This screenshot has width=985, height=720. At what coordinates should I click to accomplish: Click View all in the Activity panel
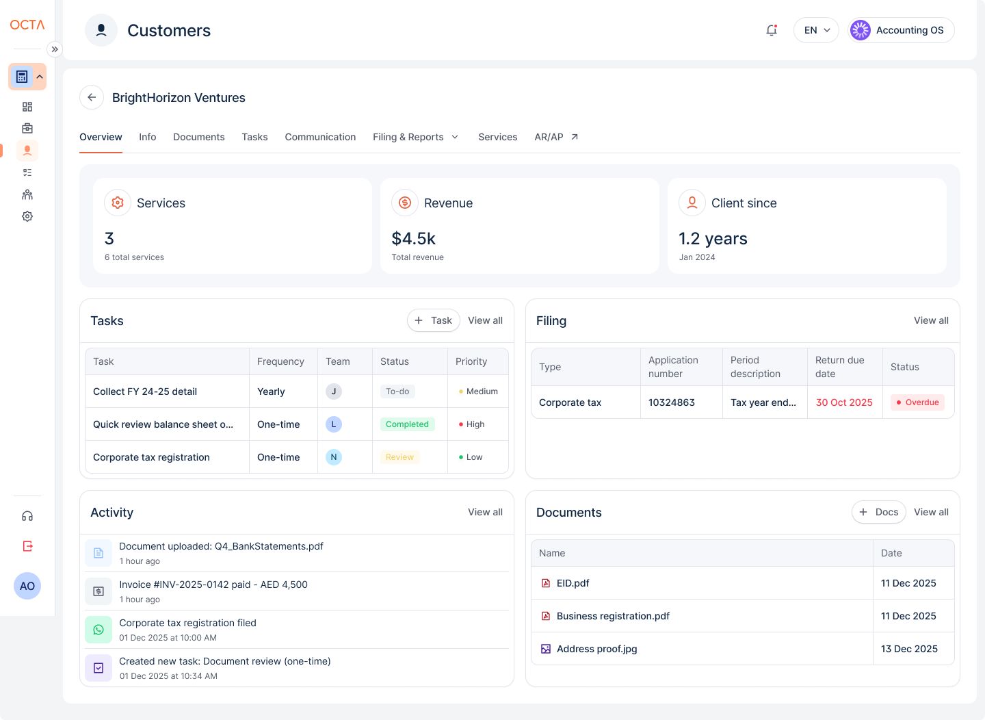[485, 512]
